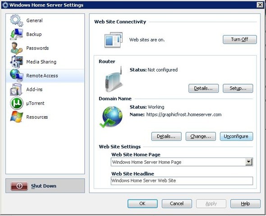Click the red Shut Down power icon
This screenshot has height=216, width=266.
19,186
